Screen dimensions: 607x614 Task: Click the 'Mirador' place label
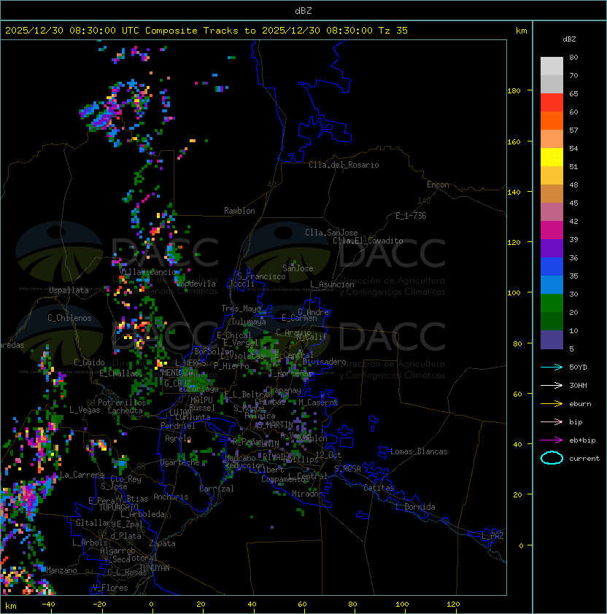coord(307,494)
